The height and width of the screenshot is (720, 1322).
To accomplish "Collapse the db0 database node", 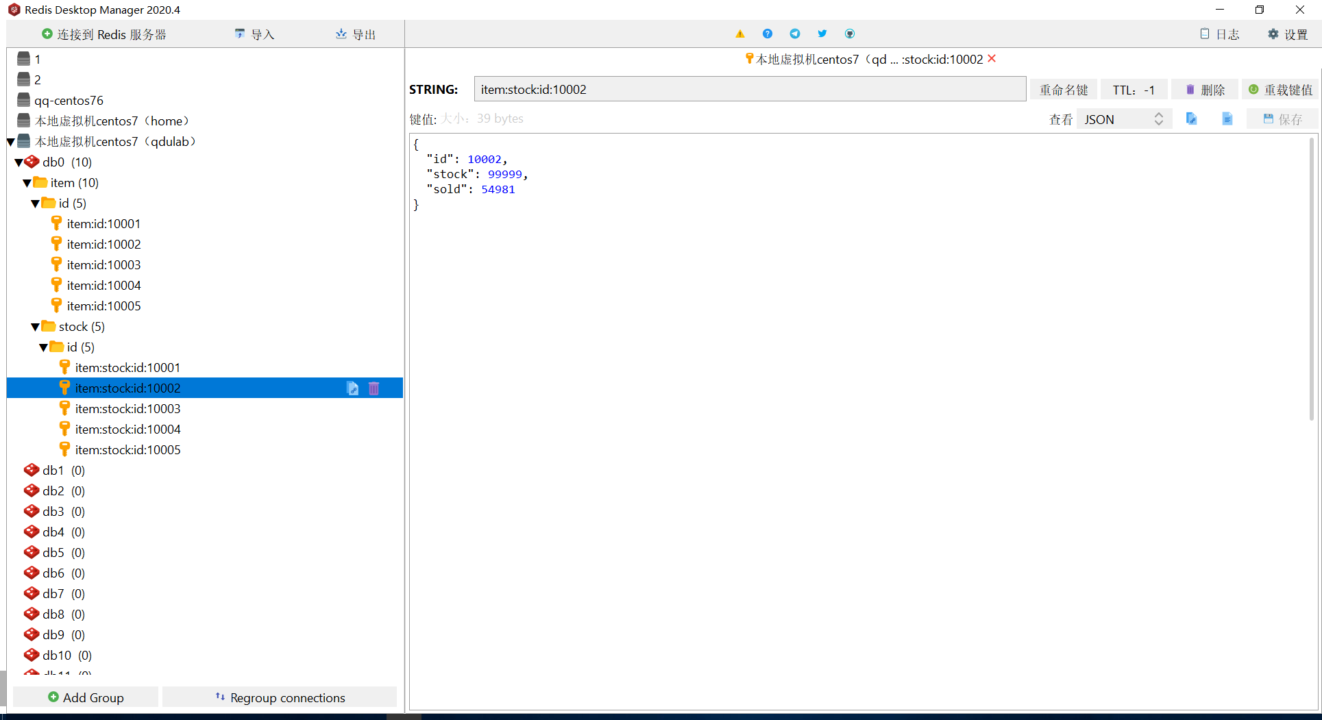I will [19, 162].
